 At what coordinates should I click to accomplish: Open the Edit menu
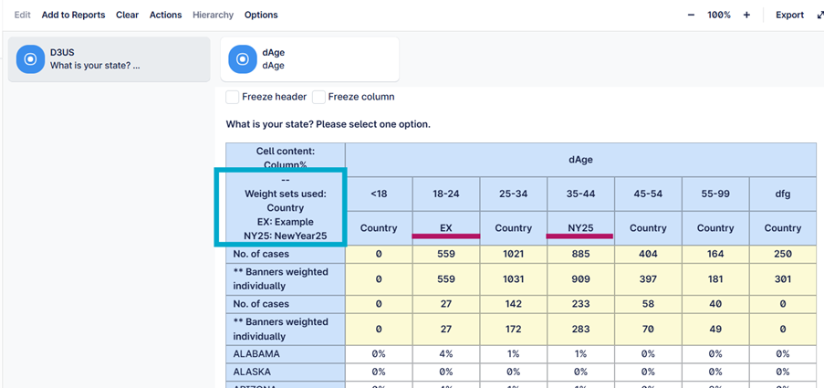tap(23, 15)
